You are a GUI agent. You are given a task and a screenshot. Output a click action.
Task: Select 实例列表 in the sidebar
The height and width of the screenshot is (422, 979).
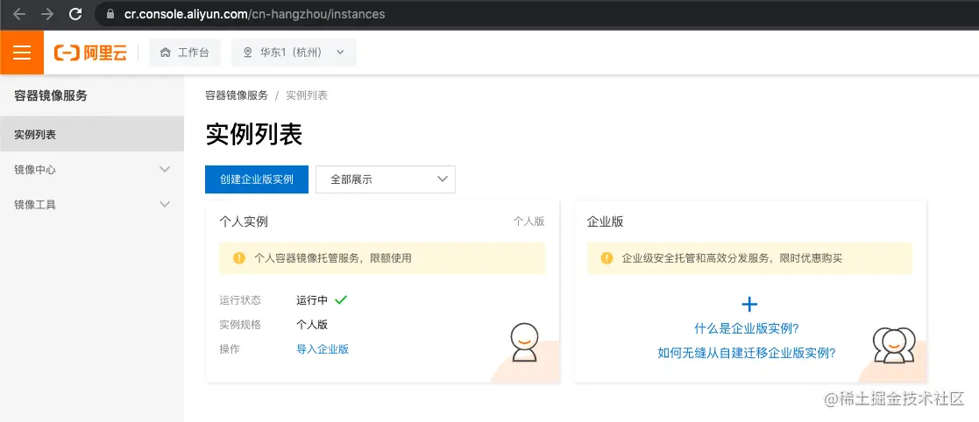92,134
